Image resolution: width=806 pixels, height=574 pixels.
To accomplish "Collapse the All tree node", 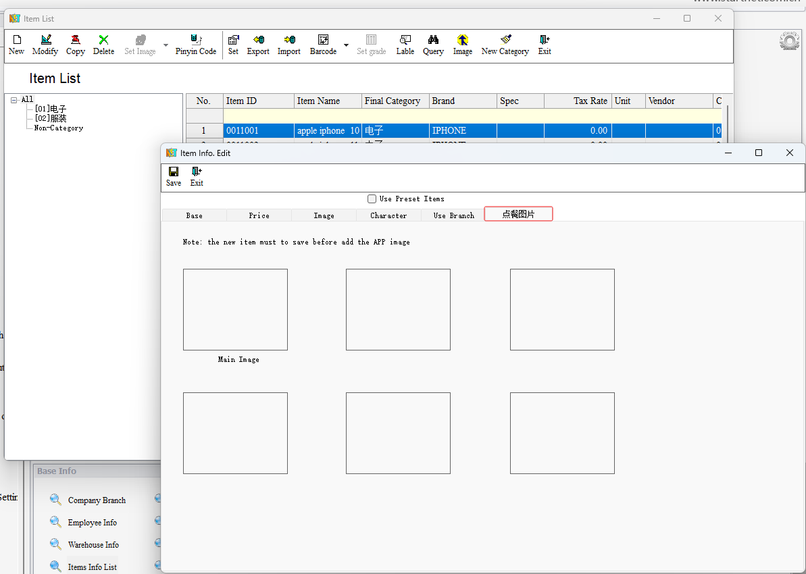I will pos(14,100).
